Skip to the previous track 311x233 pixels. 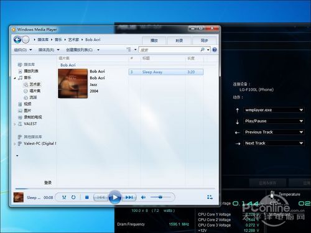101,198
